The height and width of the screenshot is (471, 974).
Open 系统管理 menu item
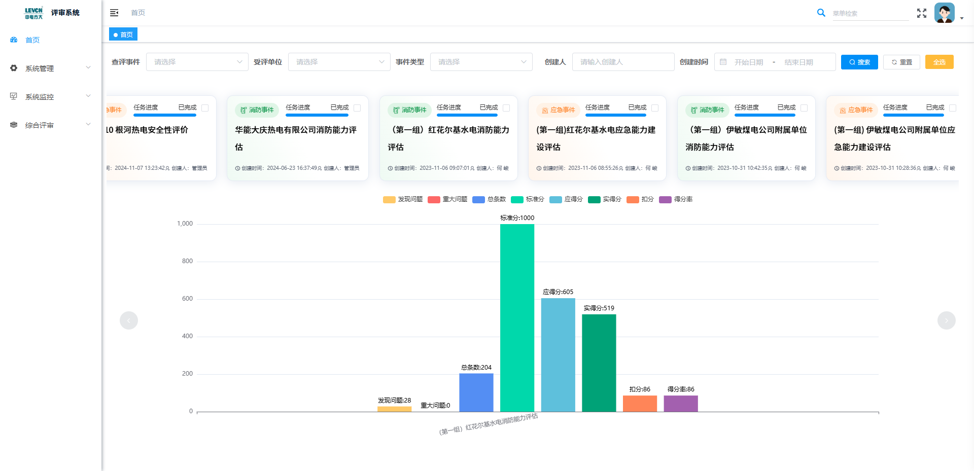click(x=51, y=68)
